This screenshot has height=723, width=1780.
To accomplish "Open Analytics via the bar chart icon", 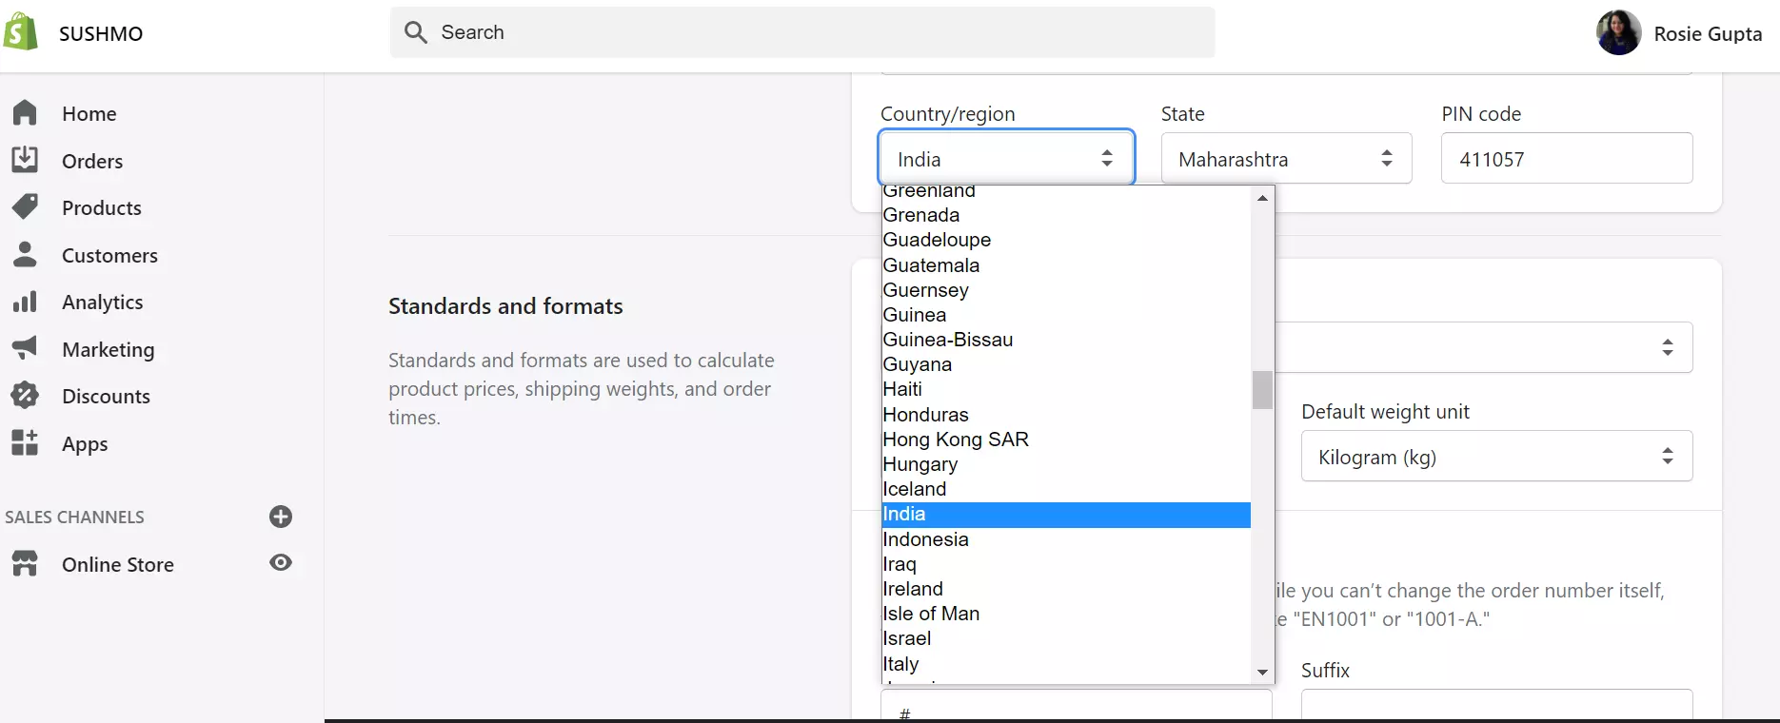I will pyautogui.click(x=26, y=302).
